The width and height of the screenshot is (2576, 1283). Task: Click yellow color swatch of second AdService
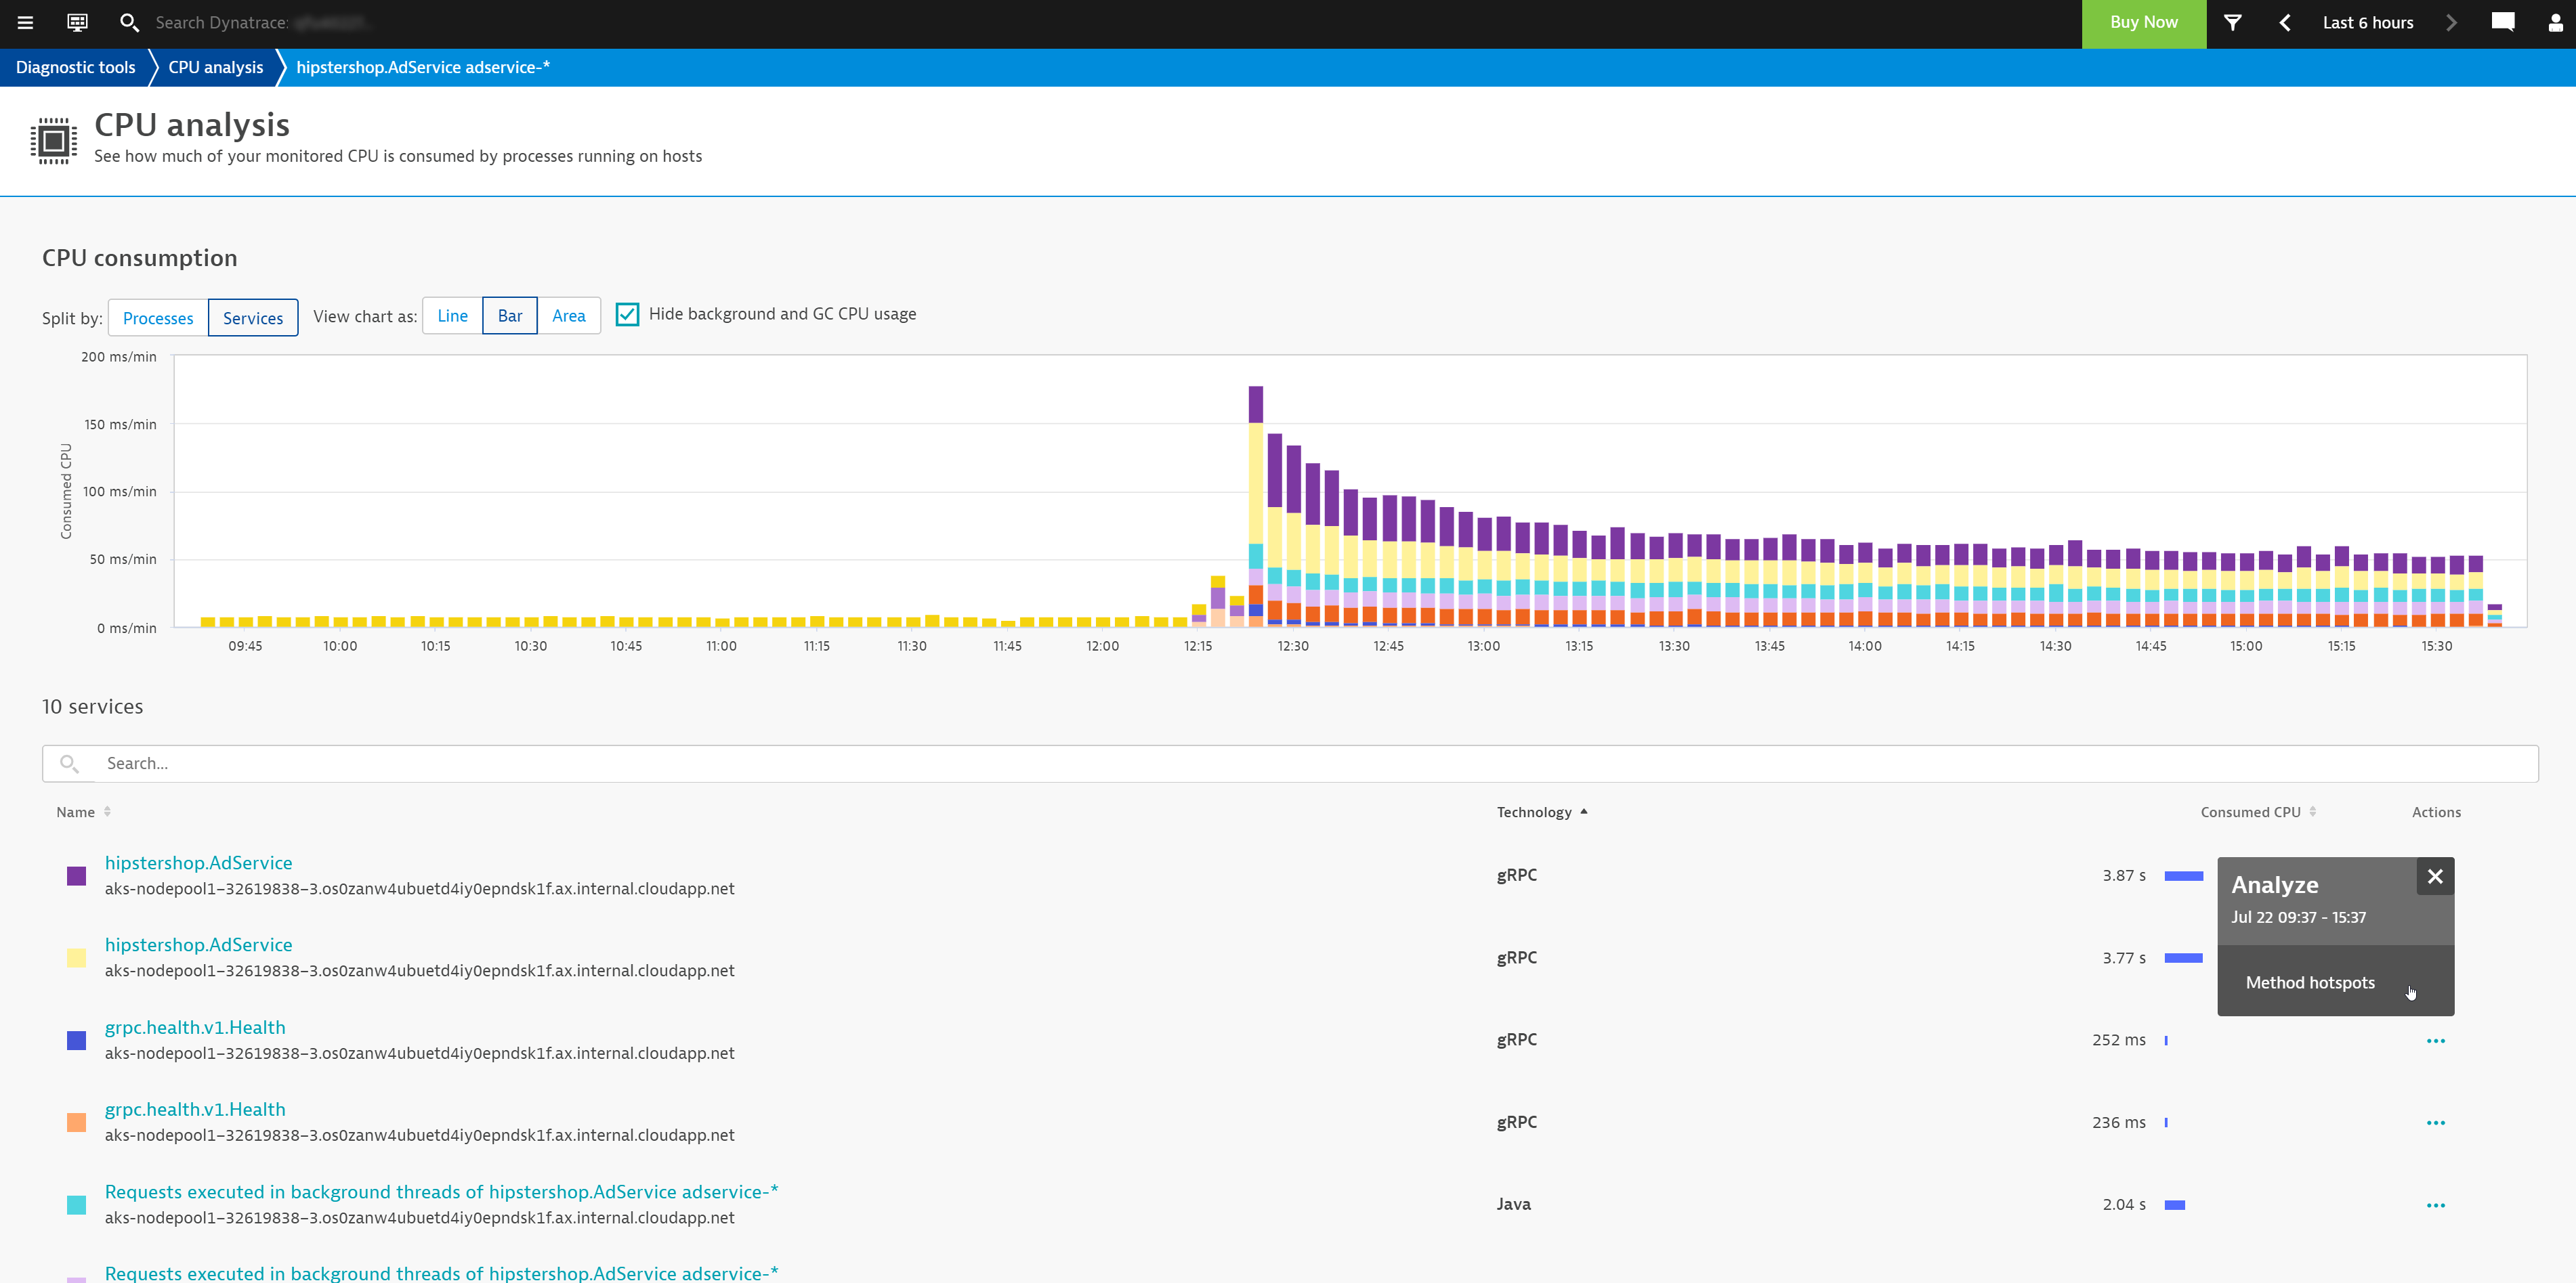(76, 957)
